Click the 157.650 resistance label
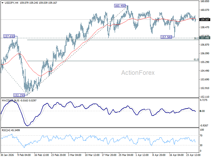Screen dimensions: 211x158 [x=9, y=37]
